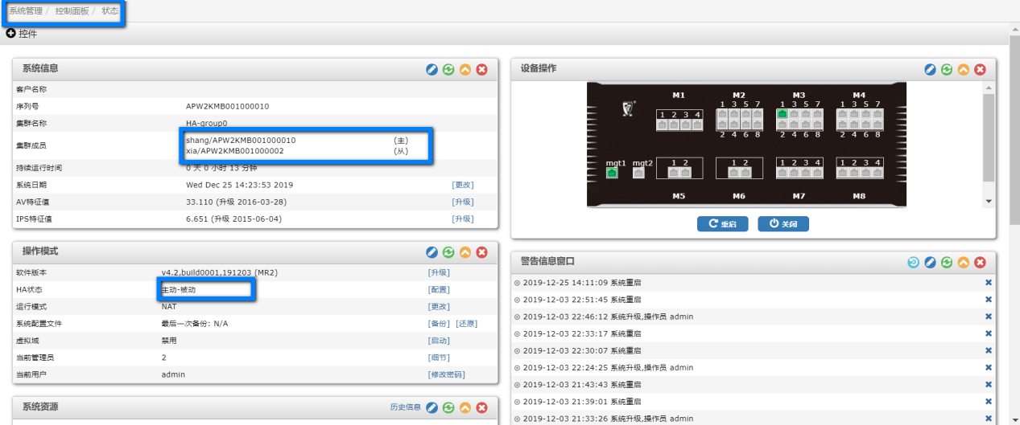Refresh the 操作模式 widget
The image size is (1020, 425).
(x=449, y=252)
